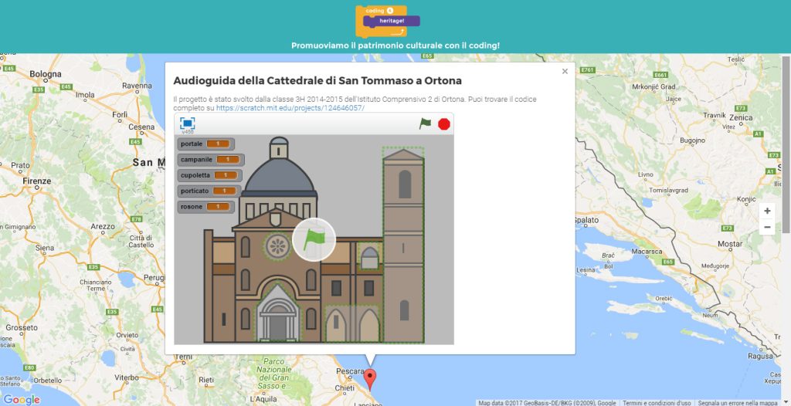
Task: Click the Ravenna city label
Action: pos(137,86)
